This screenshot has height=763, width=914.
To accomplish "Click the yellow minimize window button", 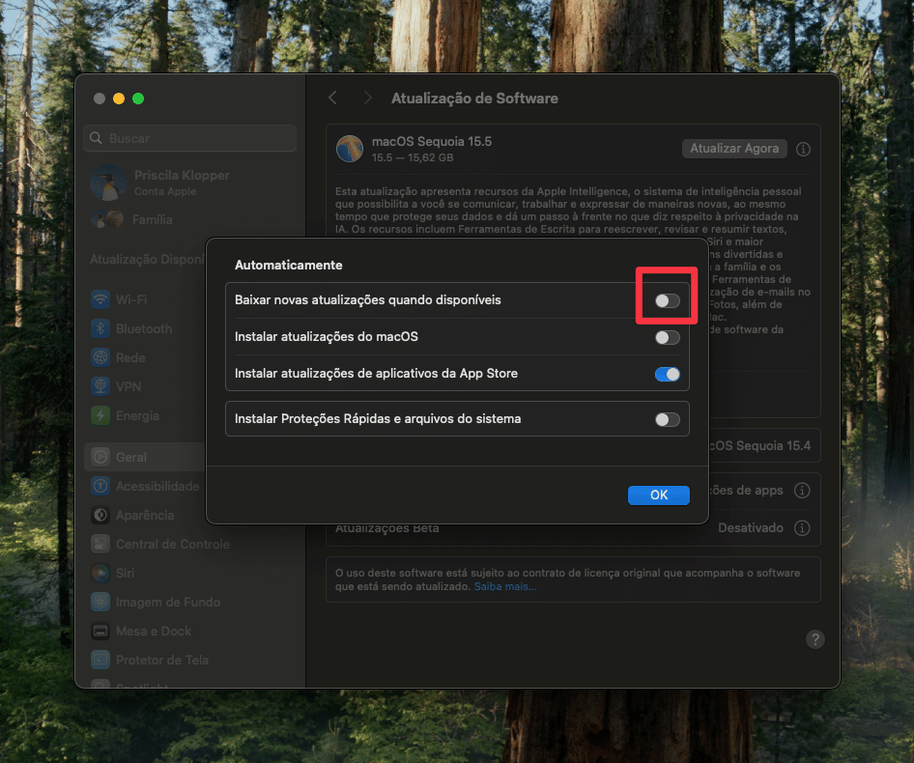I will 119,99.
